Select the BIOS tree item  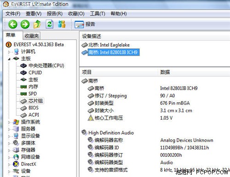tap(34, 108)
